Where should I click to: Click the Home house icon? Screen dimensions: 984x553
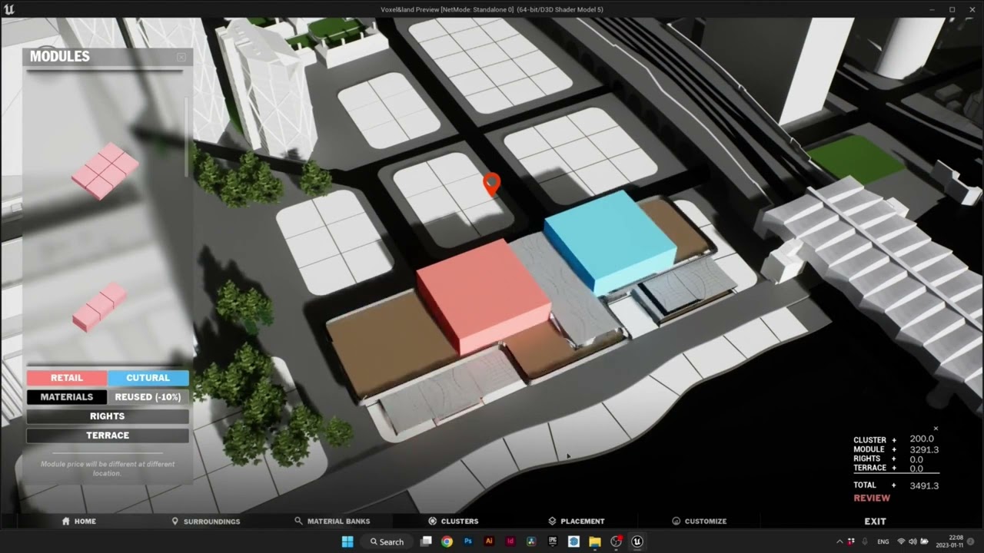click(x=66, y=521)
